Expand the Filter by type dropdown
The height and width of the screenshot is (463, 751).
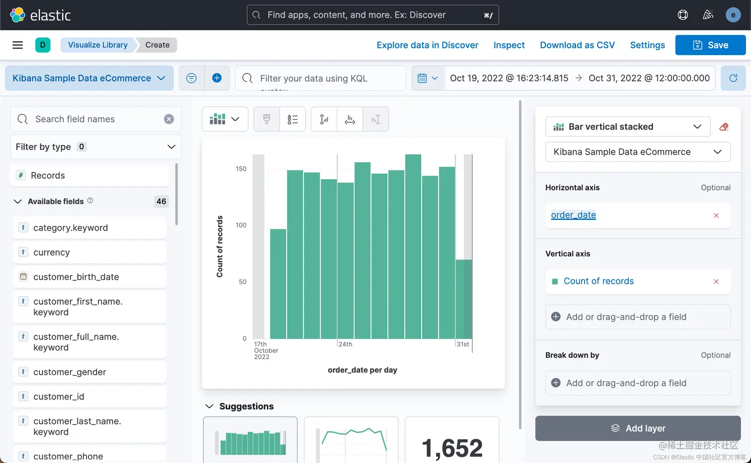coord(96,147)
